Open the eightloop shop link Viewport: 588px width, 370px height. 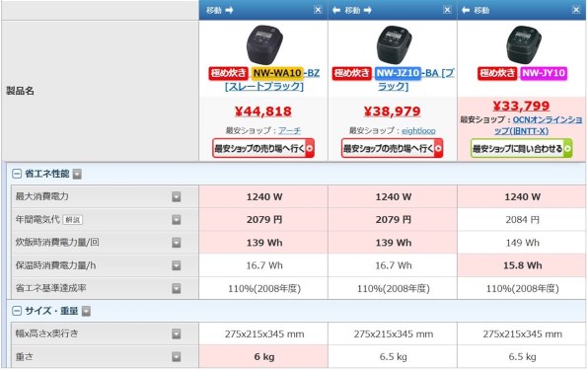click(418, 130)
